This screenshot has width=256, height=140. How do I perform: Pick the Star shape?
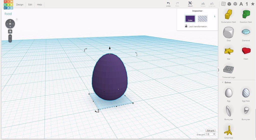tap(228, 51)
